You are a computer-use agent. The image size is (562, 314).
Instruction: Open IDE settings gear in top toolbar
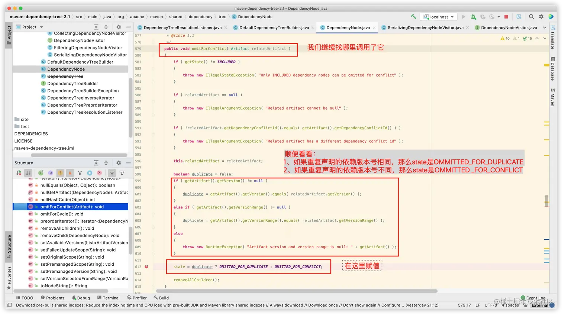(541, 17)
